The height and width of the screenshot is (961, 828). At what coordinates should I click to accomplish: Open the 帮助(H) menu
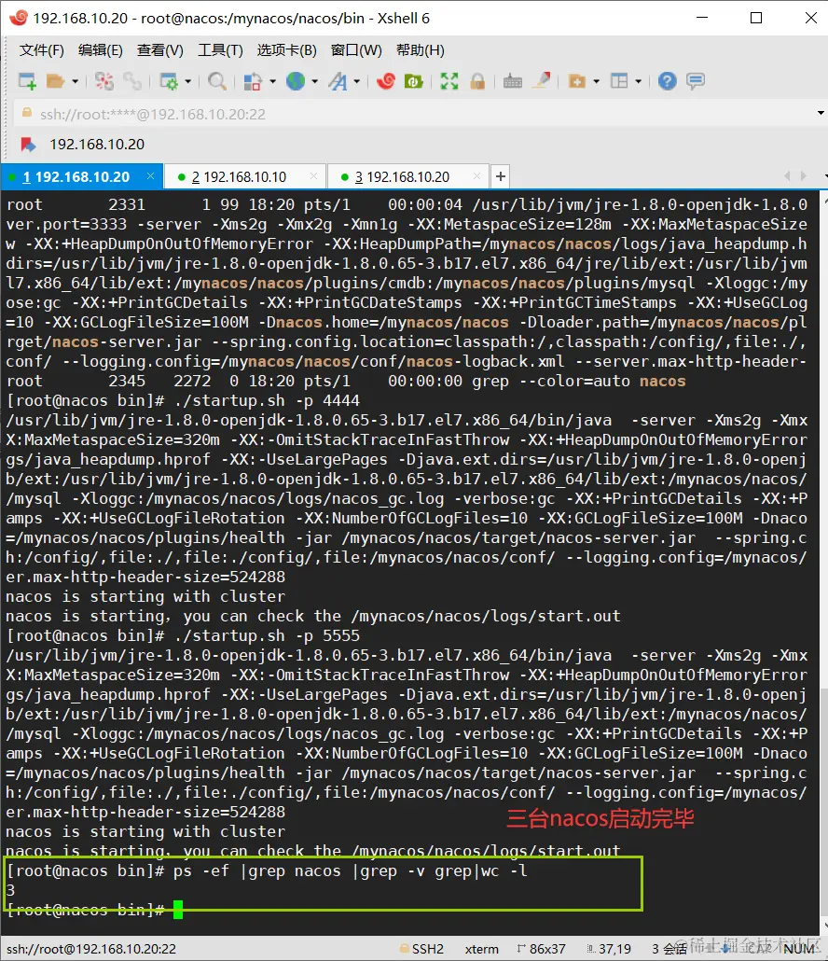(421, 49)
